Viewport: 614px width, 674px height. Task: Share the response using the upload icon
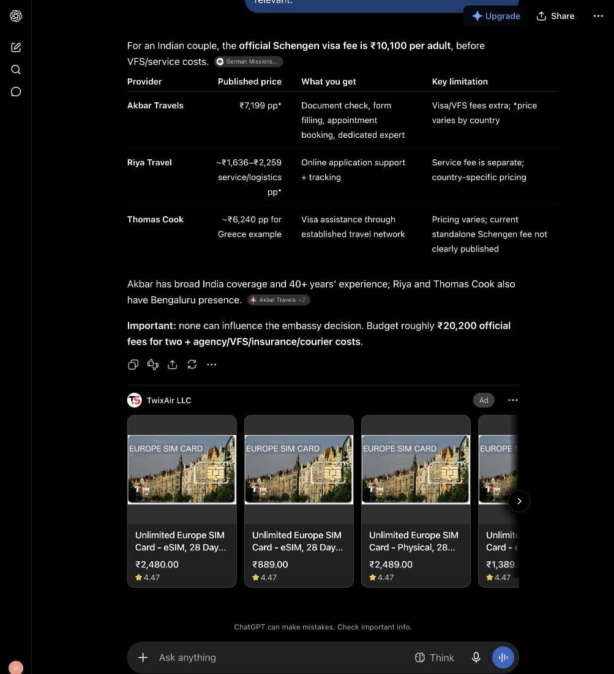tap(173, 364)
